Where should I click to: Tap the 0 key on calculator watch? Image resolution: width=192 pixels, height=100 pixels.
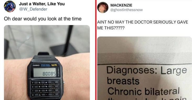36,95
